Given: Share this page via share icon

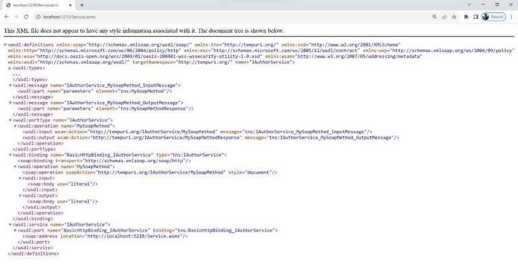Looking at the screenshot, I should [444, 16].
